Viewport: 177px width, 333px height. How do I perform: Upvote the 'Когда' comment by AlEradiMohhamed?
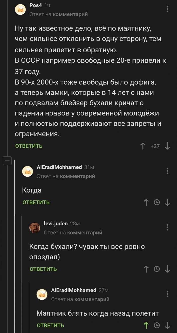[x=146, y=202]
